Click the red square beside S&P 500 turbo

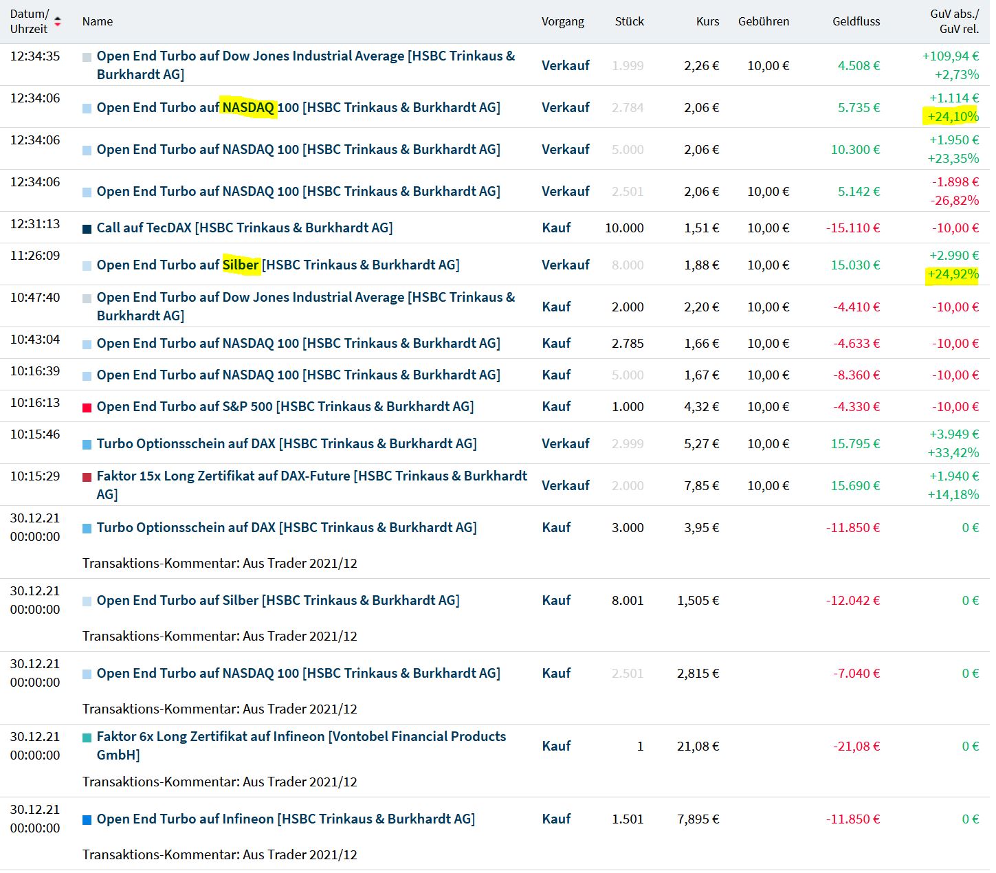[x=87, y=408]
